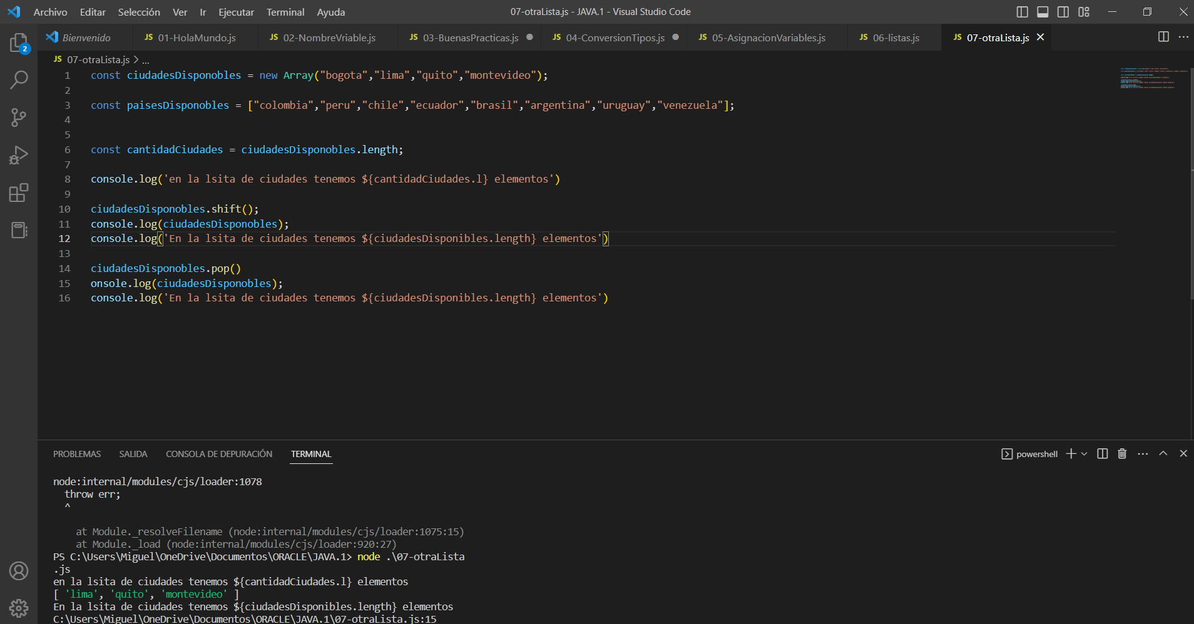Click 'throw err;' in terminal output
Viewport: 1194px width, 624px height.
coord(92,494)
